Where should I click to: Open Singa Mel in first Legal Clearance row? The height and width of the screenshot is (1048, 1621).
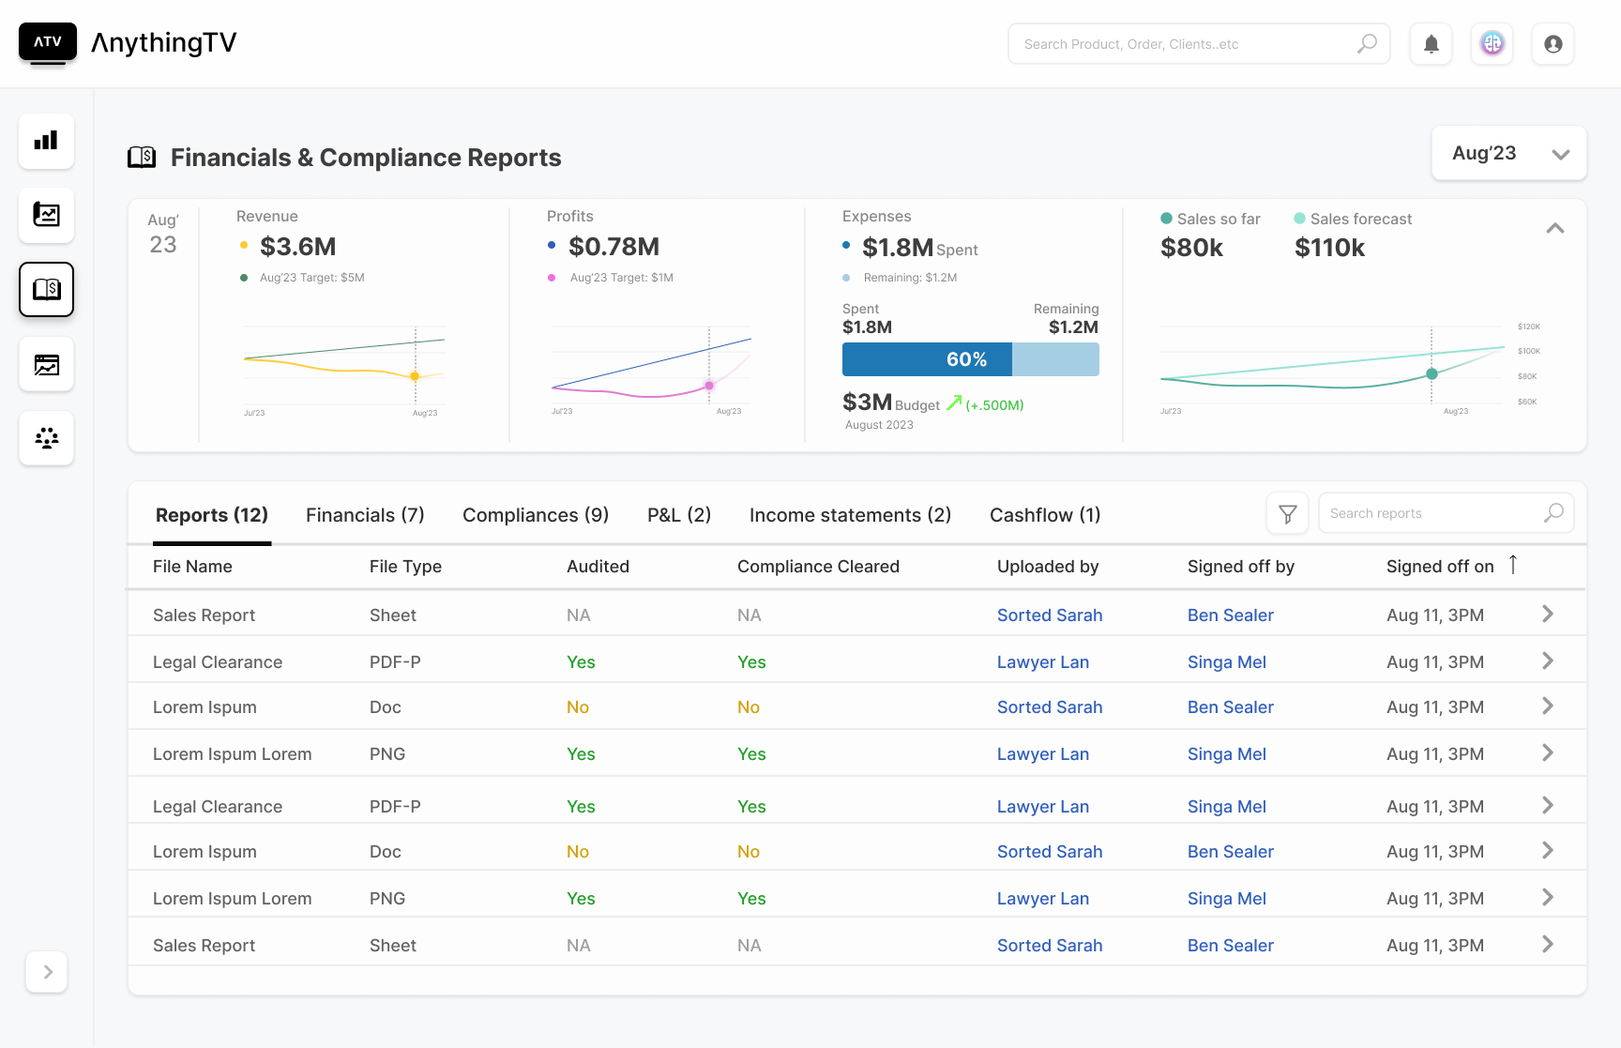tap(1227, 662)
